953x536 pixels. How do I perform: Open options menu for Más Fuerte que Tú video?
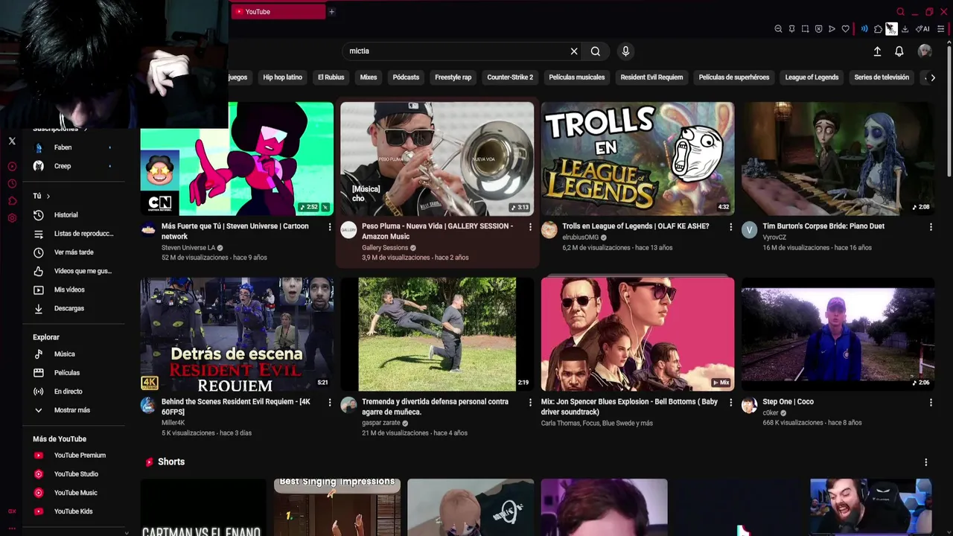click(330, 227)
